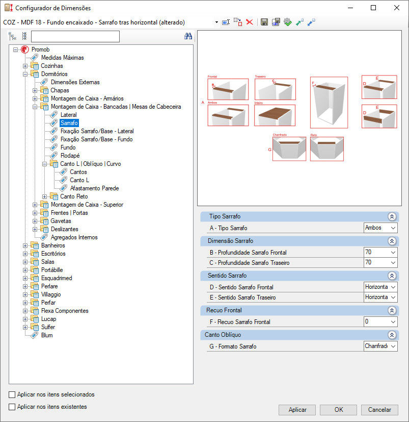Collapse the 'Dimensão Sarrafo' section
409x422 pixels.
pyautogui.click(x=392, y=241)
